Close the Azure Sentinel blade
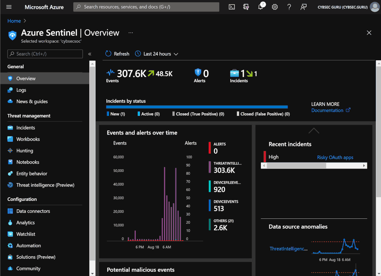This screenshot has width=381, height=276. point(369,33)
